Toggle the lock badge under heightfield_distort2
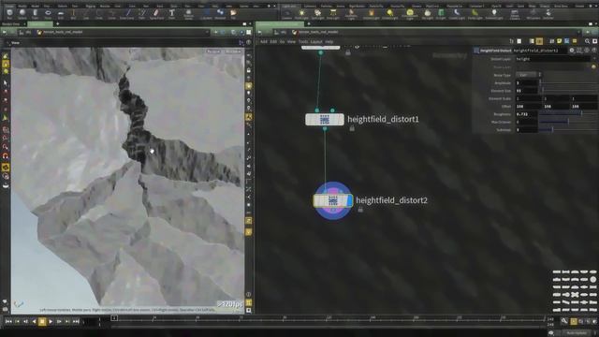599x337 pixels. (x=360, y=210)
